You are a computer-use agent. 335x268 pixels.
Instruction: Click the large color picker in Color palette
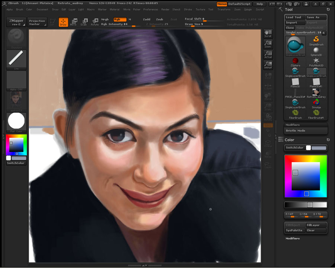click(x=306, y=176)
